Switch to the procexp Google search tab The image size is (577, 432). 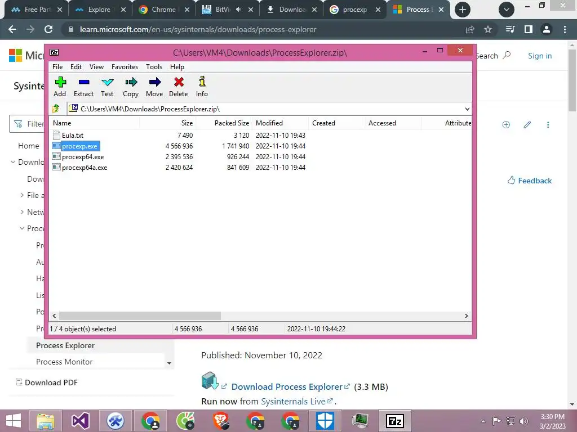point(355,10)
